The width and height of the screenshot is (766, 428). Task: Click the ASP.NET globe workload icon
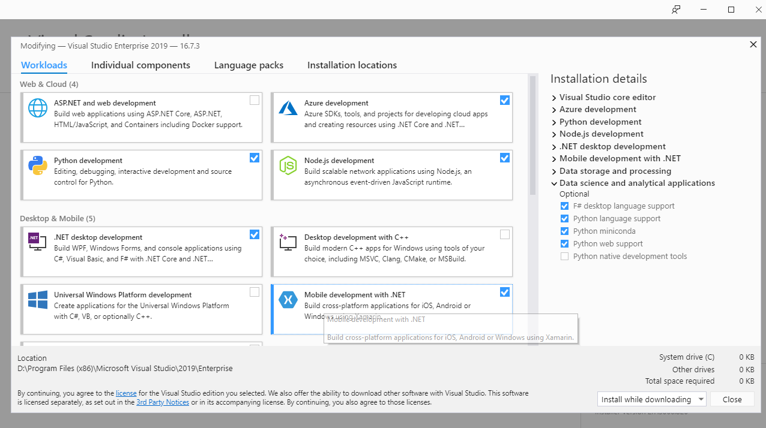[38, 108]
